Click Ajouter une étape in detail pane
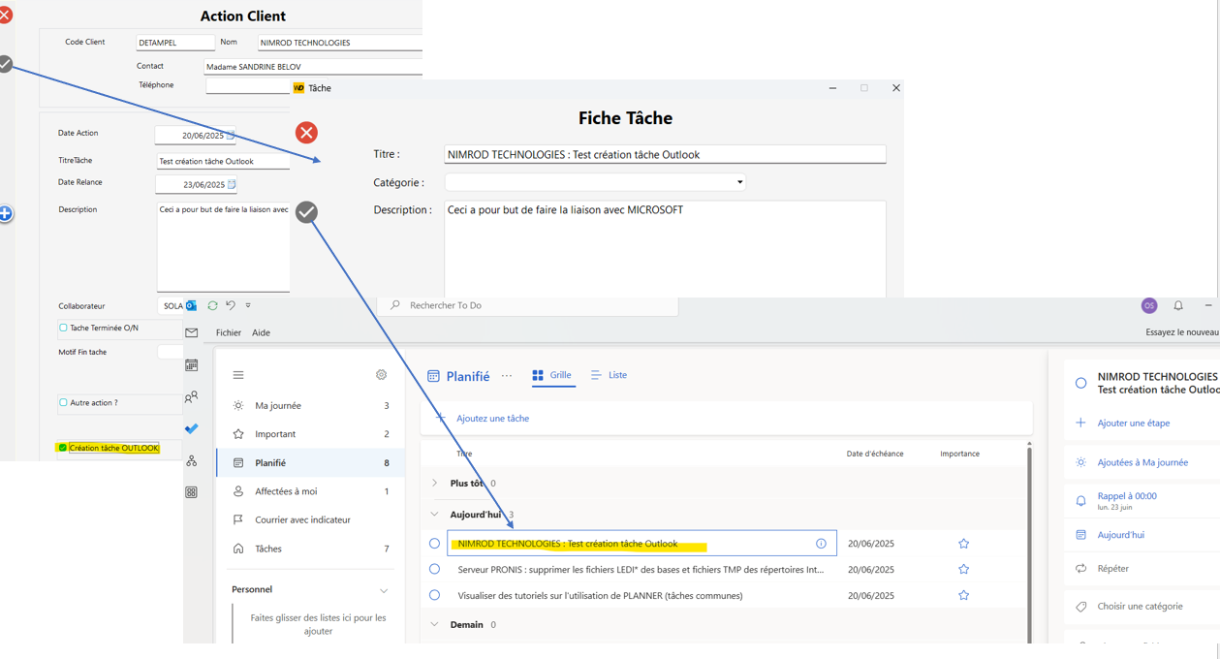 pyautogui.click(x=1134, y=424)
